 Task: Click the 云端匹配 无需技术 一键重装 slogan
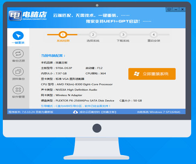[x=91, y=16]
